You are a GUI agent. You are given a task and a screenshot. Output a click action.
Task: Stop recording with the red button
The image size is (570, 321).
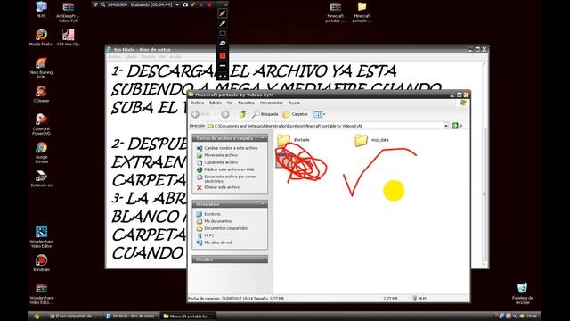click(209, 4)
